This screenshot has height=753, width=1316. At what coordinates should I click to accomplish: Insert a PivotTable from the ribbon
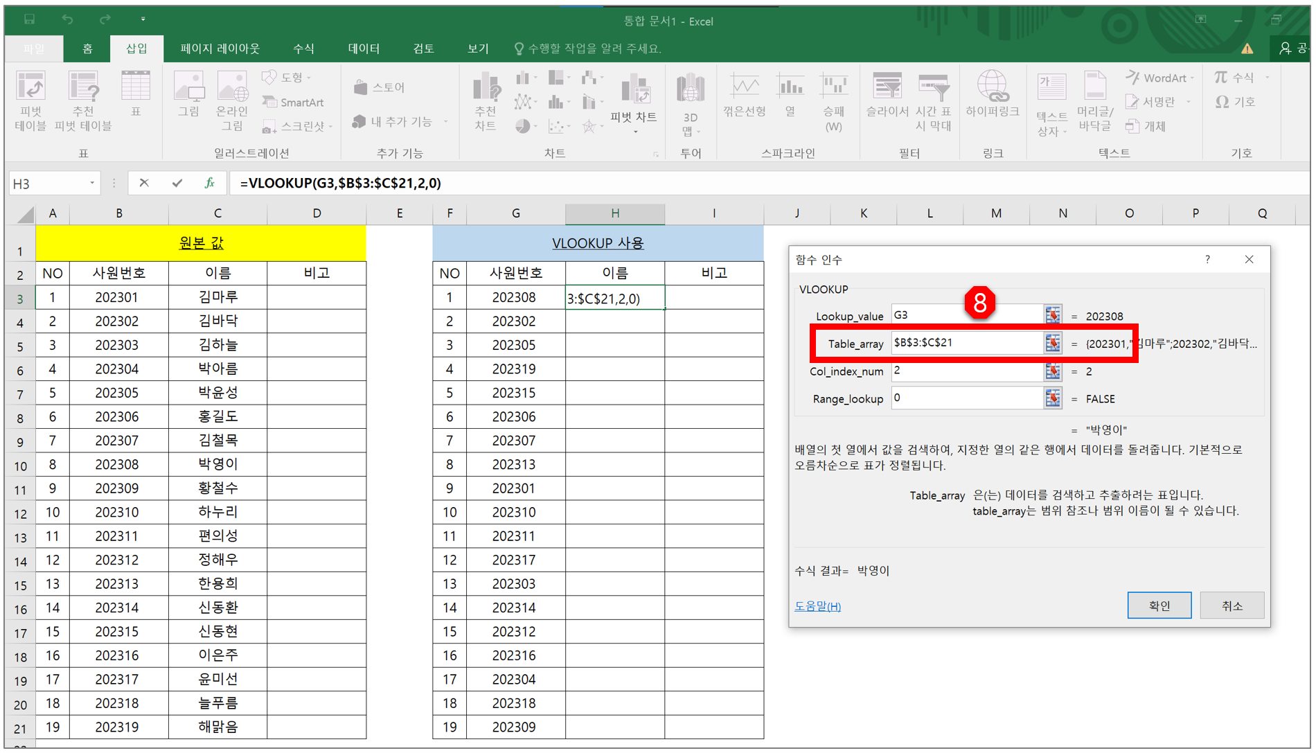pos(30,101)
